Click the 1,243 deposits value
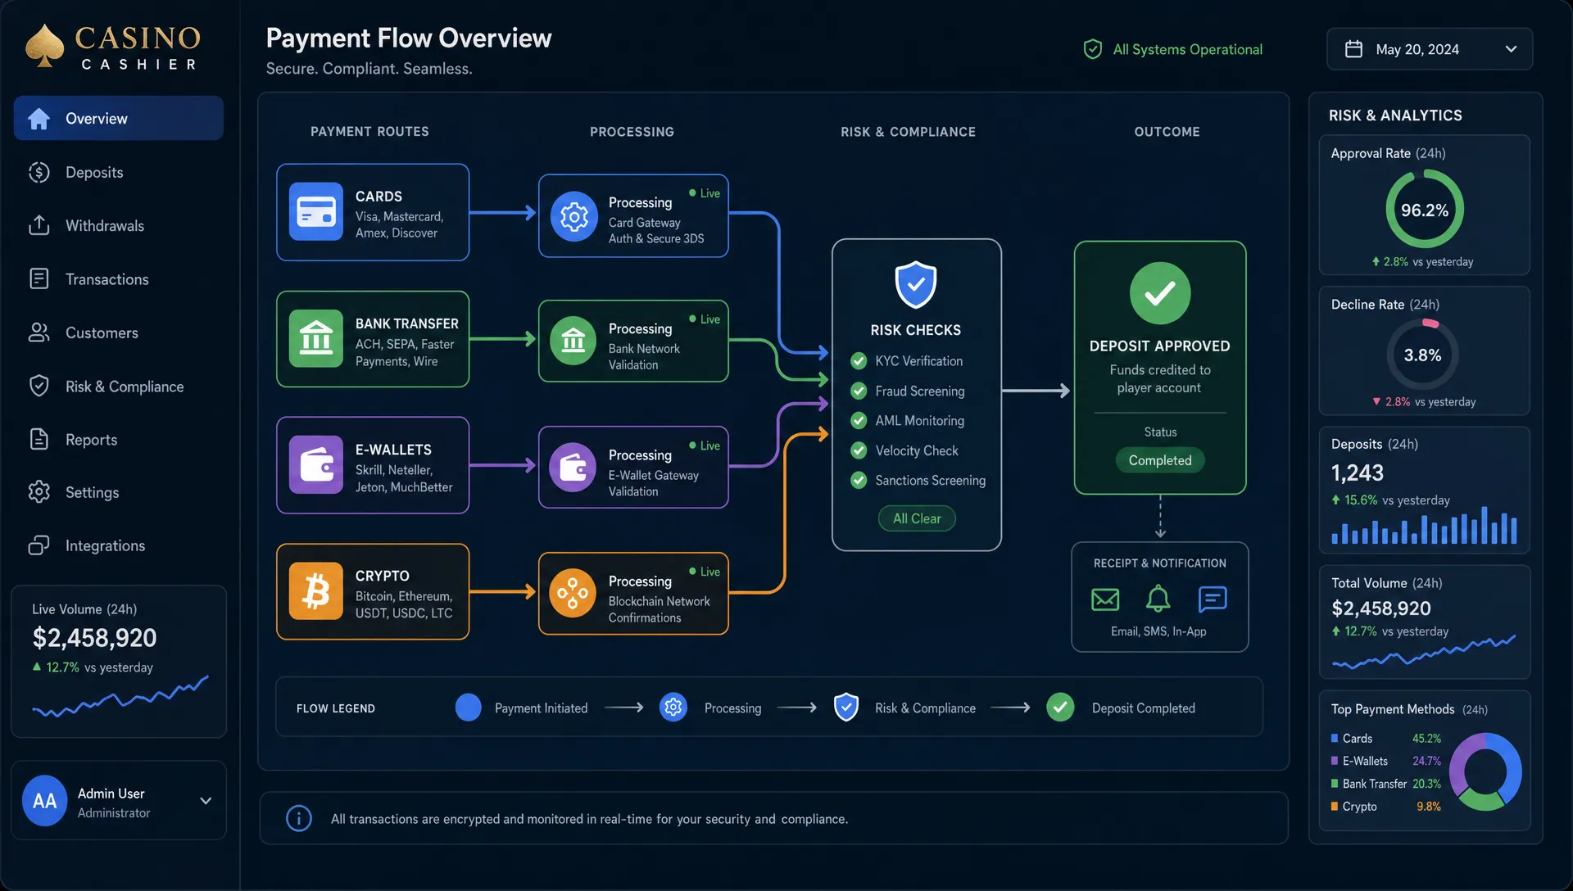Screen dimensions: 1573x891 (1358, 473)
